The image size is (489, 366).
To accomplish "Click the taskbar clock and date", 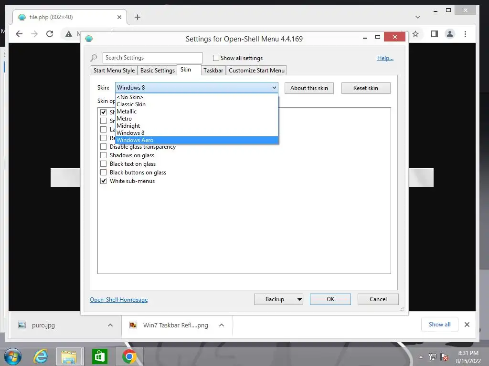I will coord(468,357).
